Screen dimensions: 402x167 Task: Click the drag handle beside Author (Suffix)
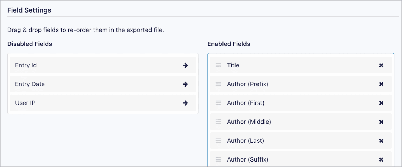(218, 159)
